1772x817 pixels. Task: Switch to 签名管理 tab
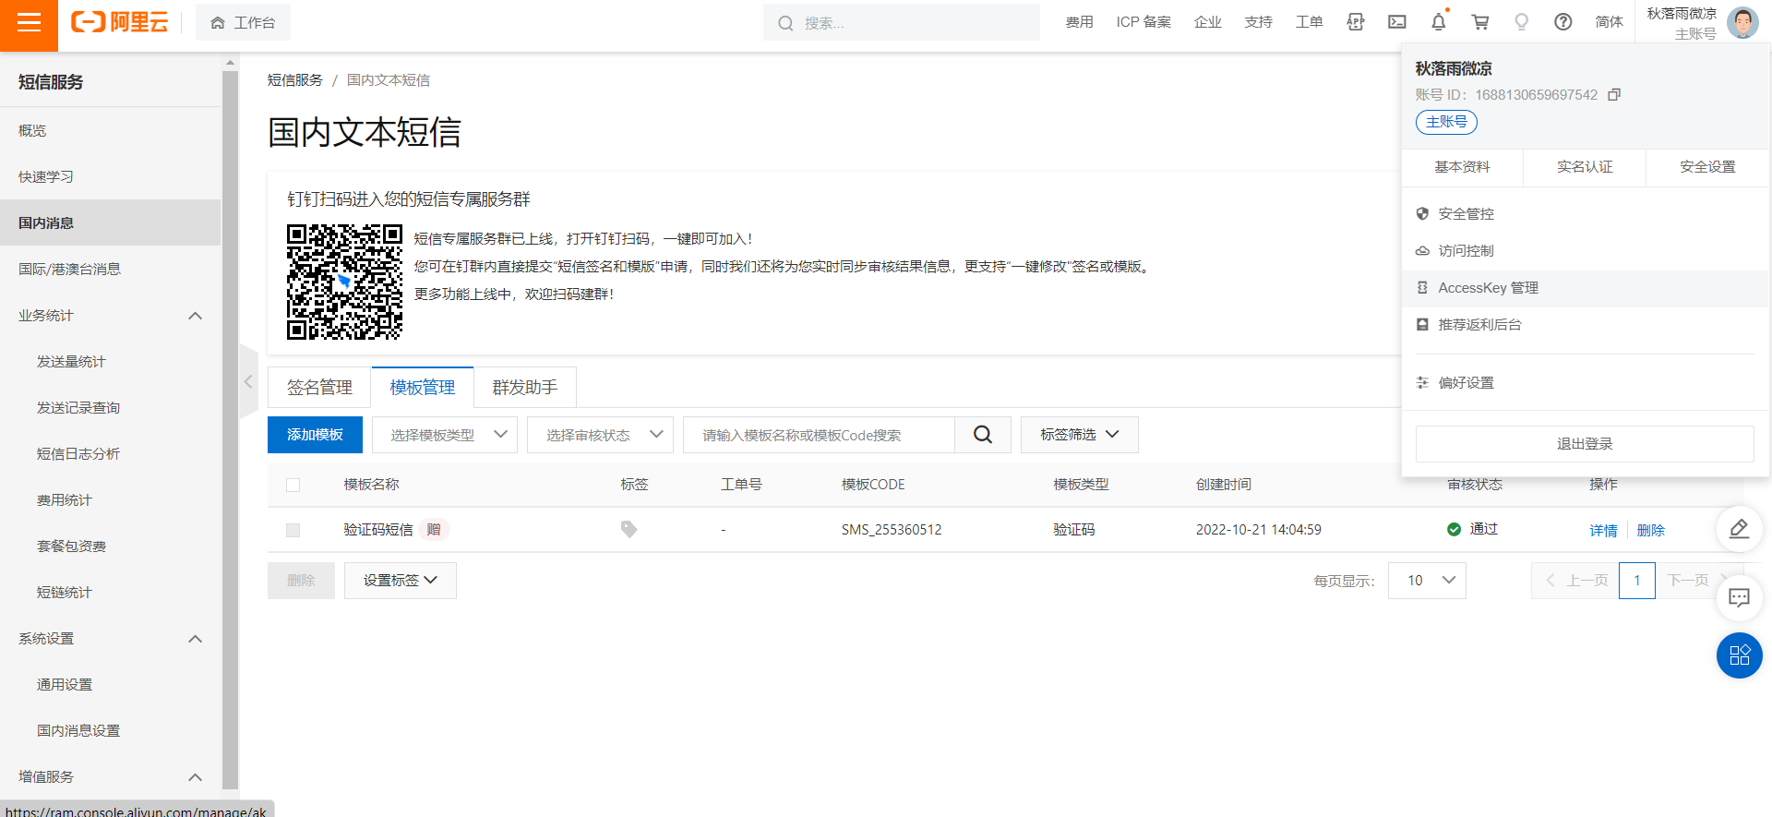[319, 388]
